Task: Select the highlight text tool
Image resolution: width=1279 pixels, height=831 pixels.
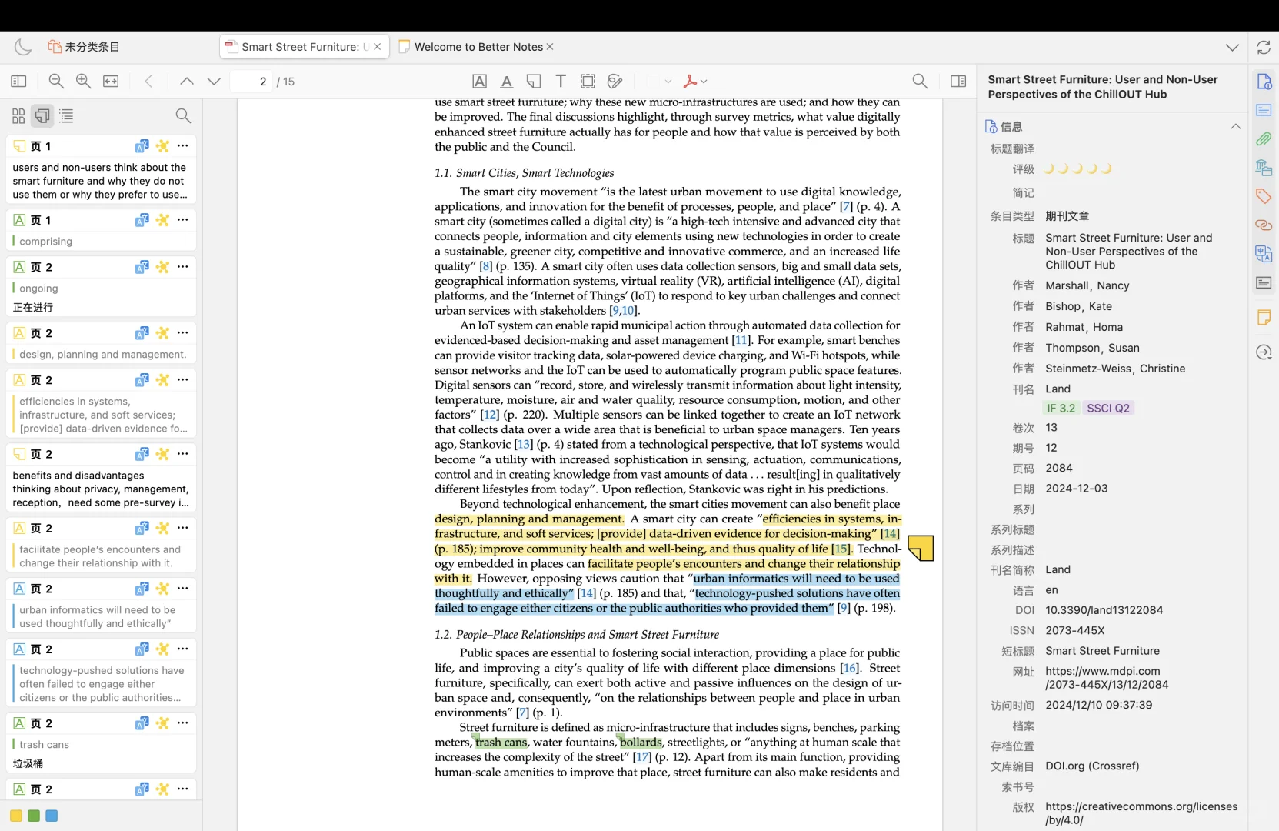Action: click(x=479, y=81)
